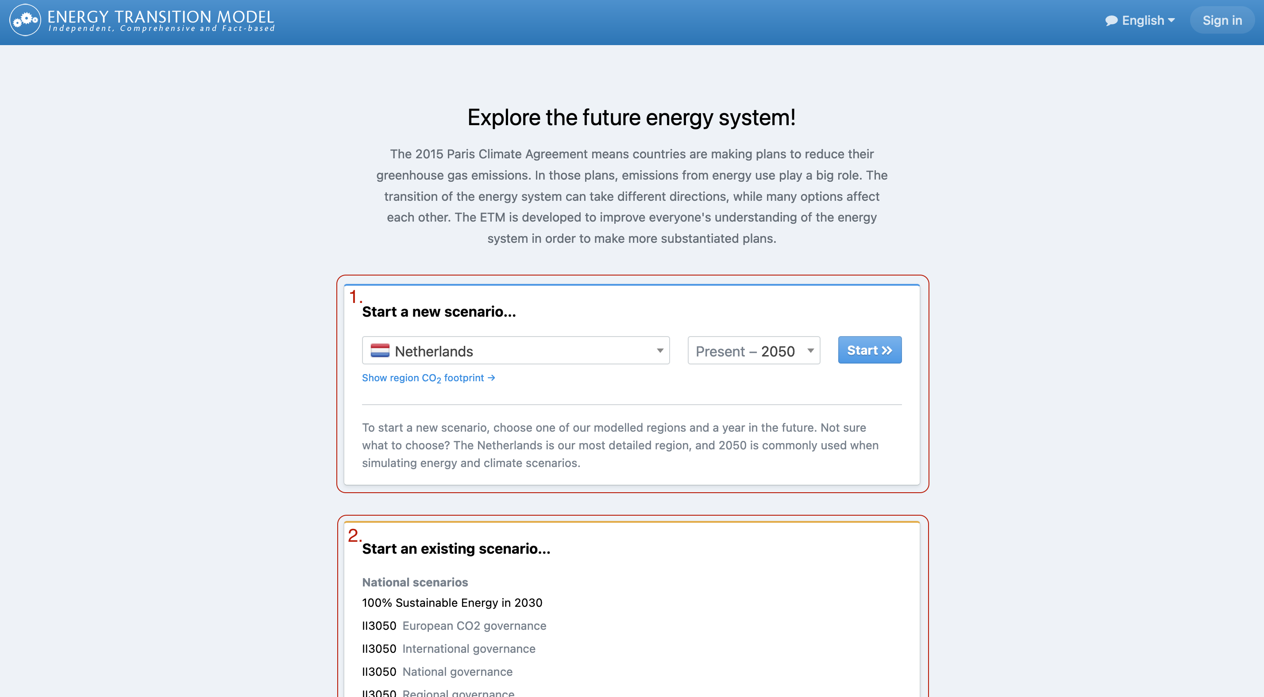
Task: Click the Energy Transition Model title text
Action: (161, 17)
